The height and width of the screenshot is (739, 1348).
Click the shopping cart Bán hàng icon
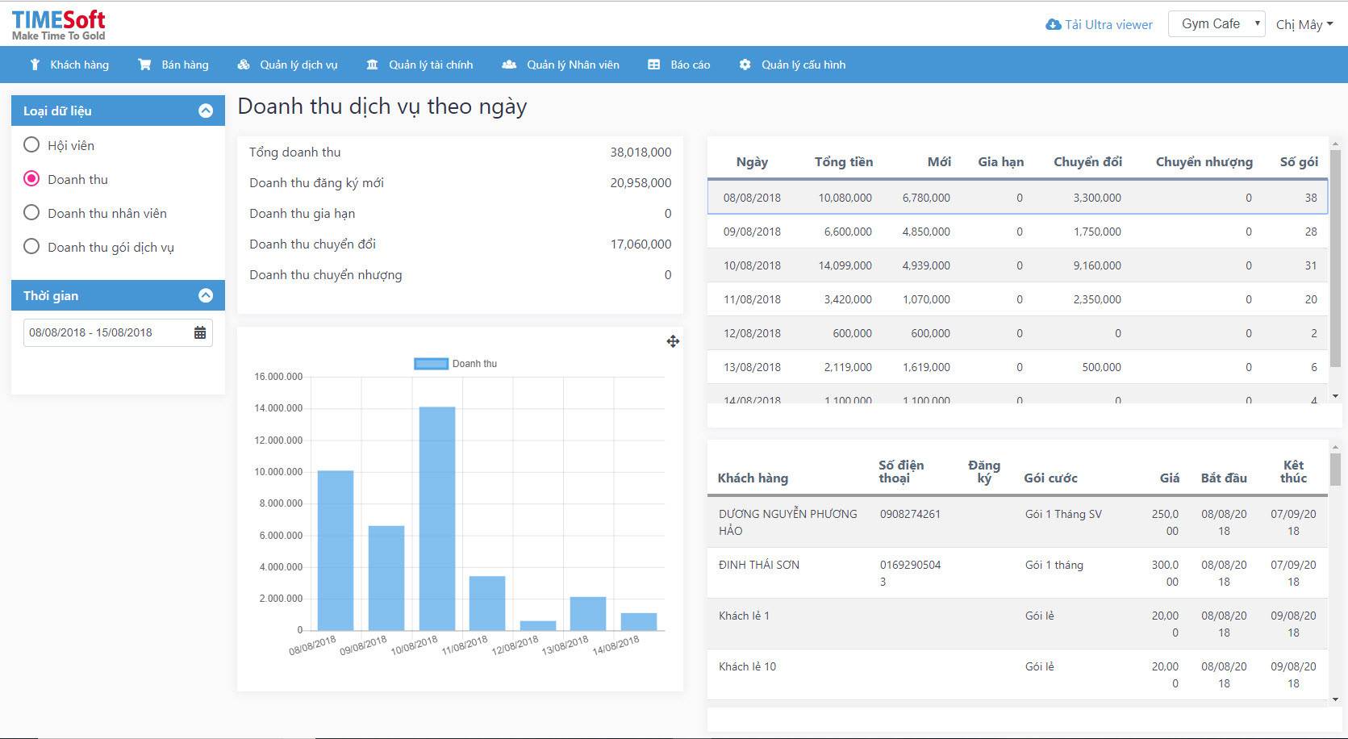click(144, 65)
